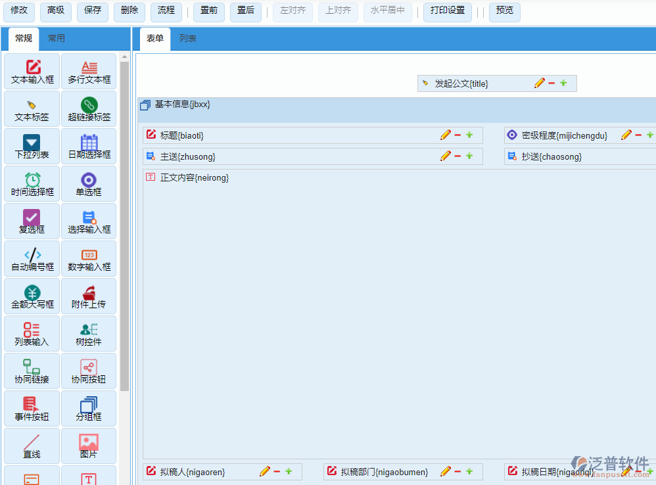The image size is (656, 485).
Task: Select the 多行文本框 multiline text control
Action: pyautogui.click(x=89, y=72)
